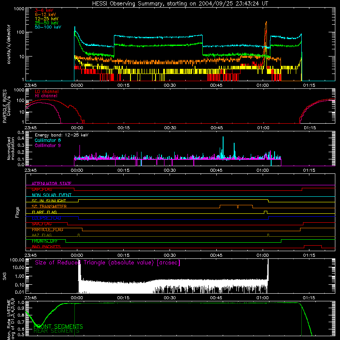340x340 pixels.
Task: Select the 3-6 keV legend entry
Action: click(44, 10)
